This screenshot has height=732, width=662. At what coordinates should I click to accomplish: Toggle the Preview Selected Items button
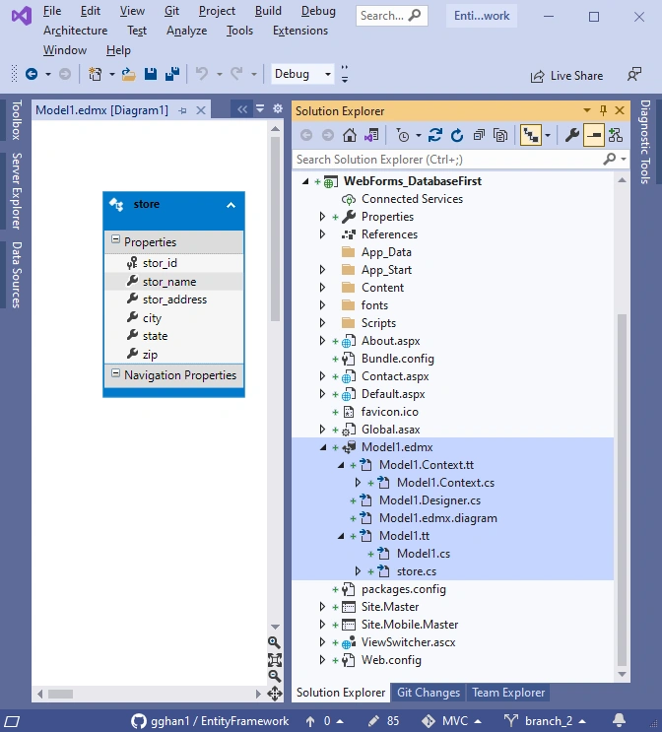(594, 135)
